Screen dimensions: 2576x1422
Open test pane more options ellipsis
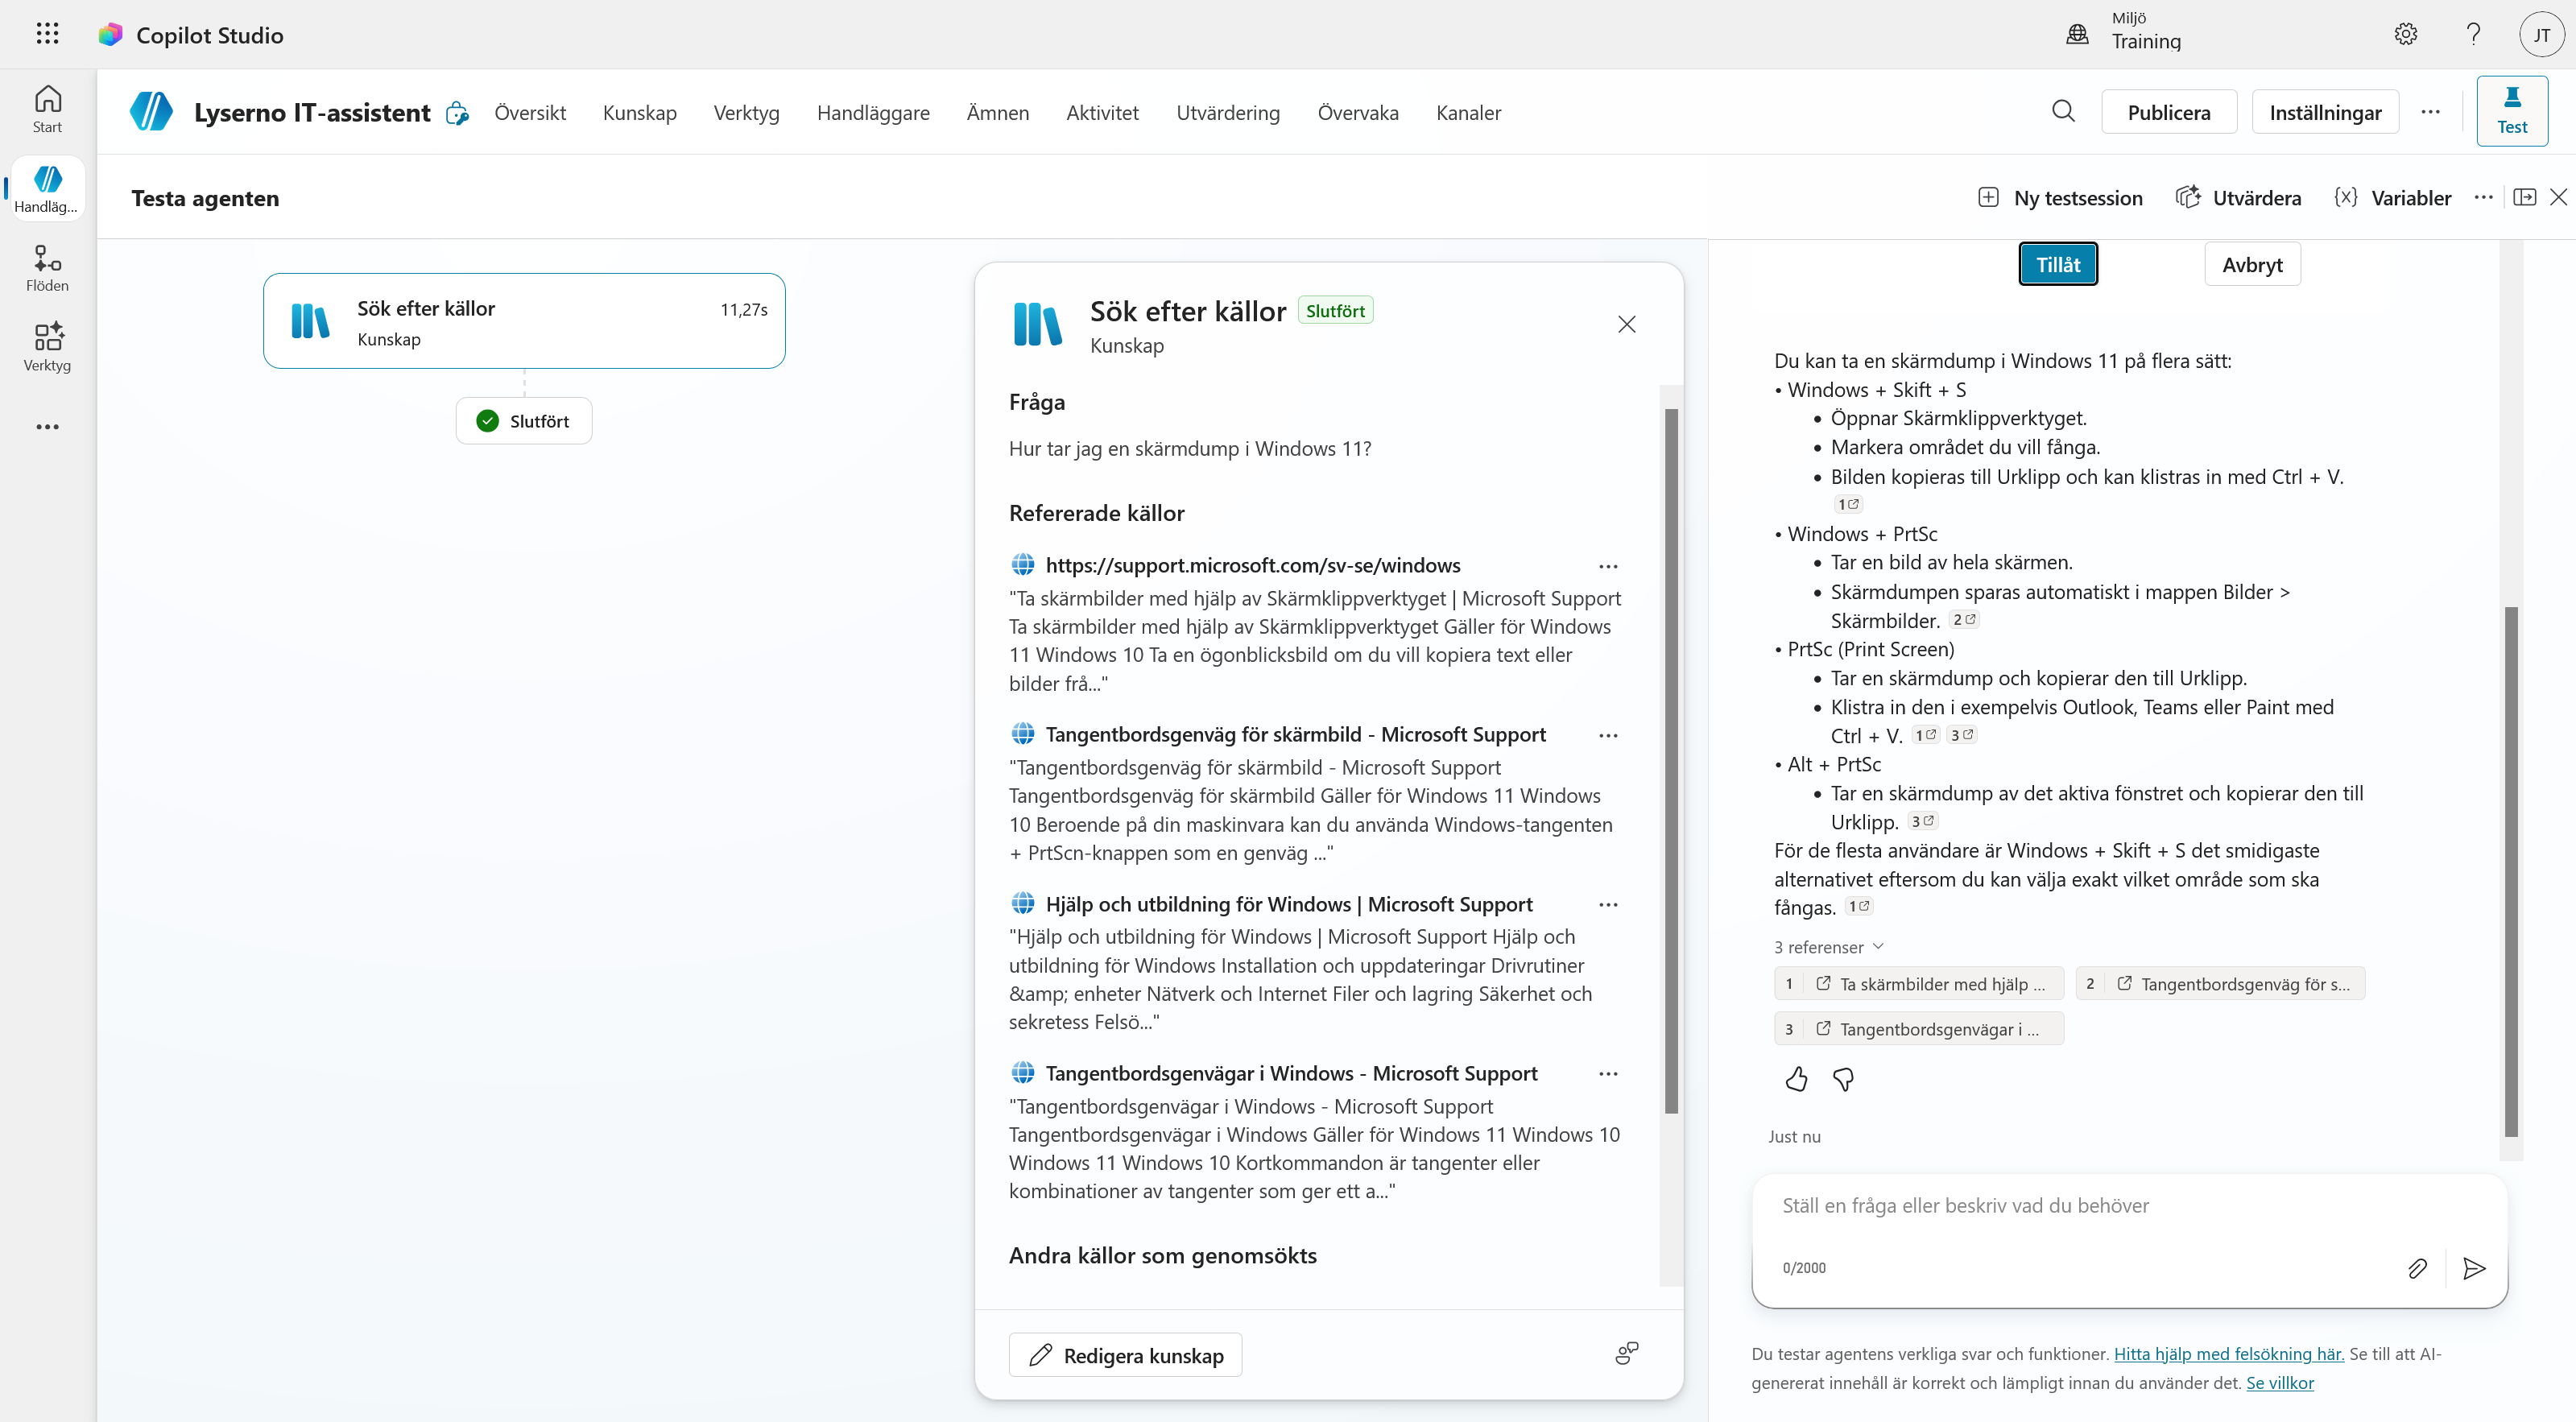[x=2483, y=197]
